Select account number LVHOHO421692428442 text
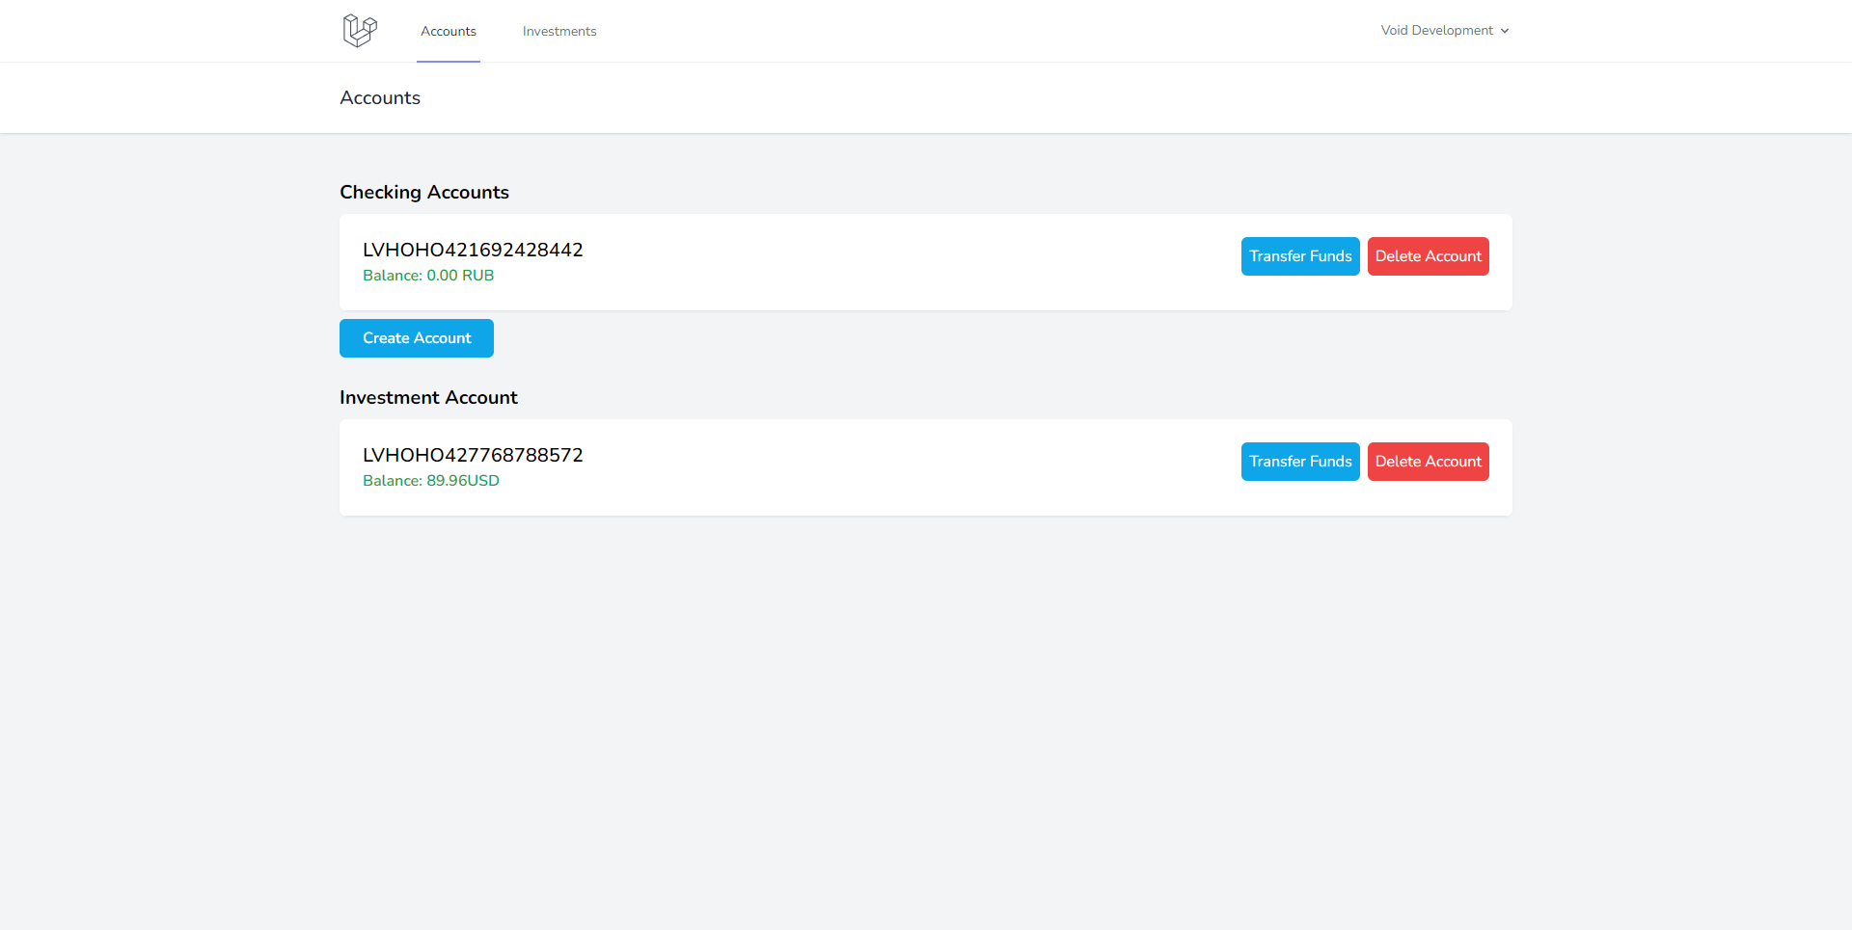The image size is (1852, 930). click(x=473, y=250)
